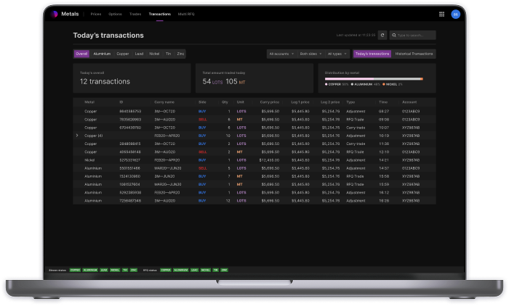Click the Metals app logo
The width and height of the screenshot is (509, 306).
click(55, 14)
